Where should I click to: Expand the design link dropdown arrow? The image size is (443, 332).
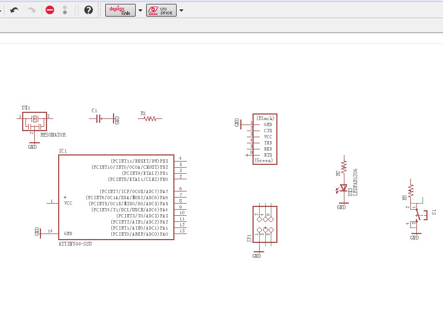tap(140, 11)
